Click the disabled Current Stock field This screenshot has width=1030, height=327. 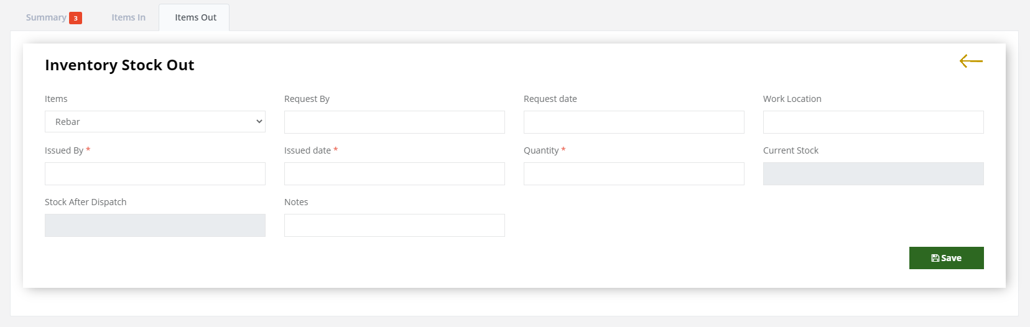[x=873, y=173]
